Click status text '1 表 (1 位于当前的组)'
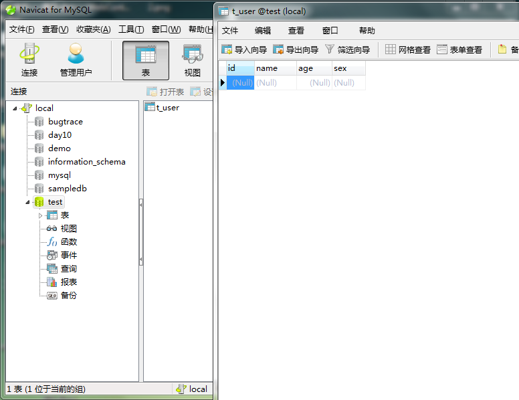Screen dimensions: 519x400 [x=46, y=389]
